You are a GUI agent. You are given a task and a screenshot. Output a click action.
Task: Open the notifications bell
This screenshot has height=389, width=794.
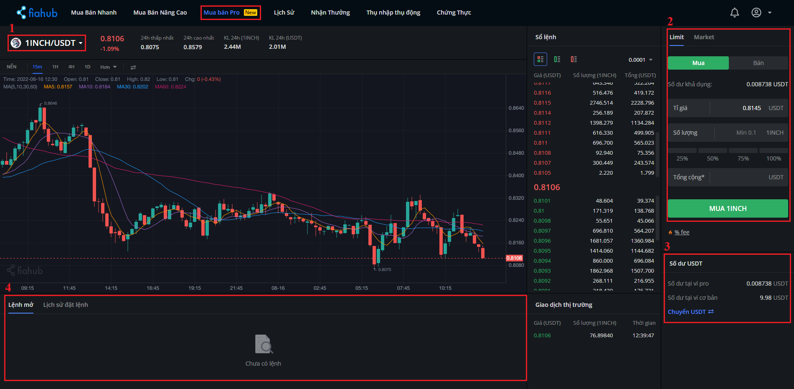(x=734, y=13)
